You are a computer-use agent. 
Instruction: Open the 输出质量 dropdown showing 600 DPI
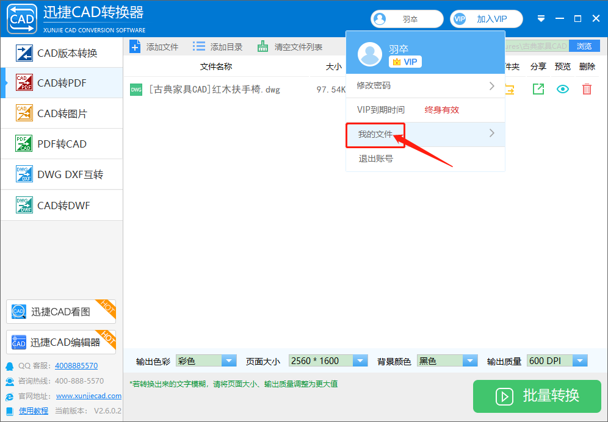click(x=557, y=361)
